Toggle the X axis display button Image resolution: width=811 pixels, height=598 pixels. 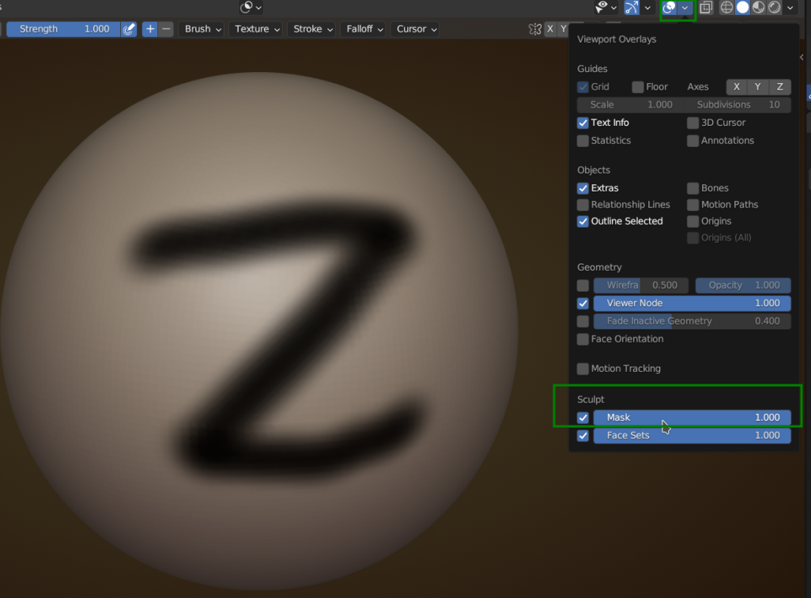click(x=737, y=87)
